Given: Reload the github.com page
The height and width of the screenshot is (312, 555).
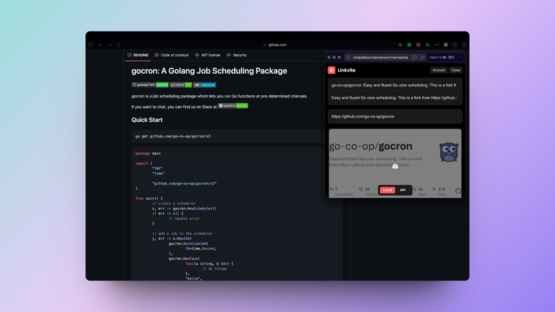Looking at the screenshot, I should coord(119,45).
